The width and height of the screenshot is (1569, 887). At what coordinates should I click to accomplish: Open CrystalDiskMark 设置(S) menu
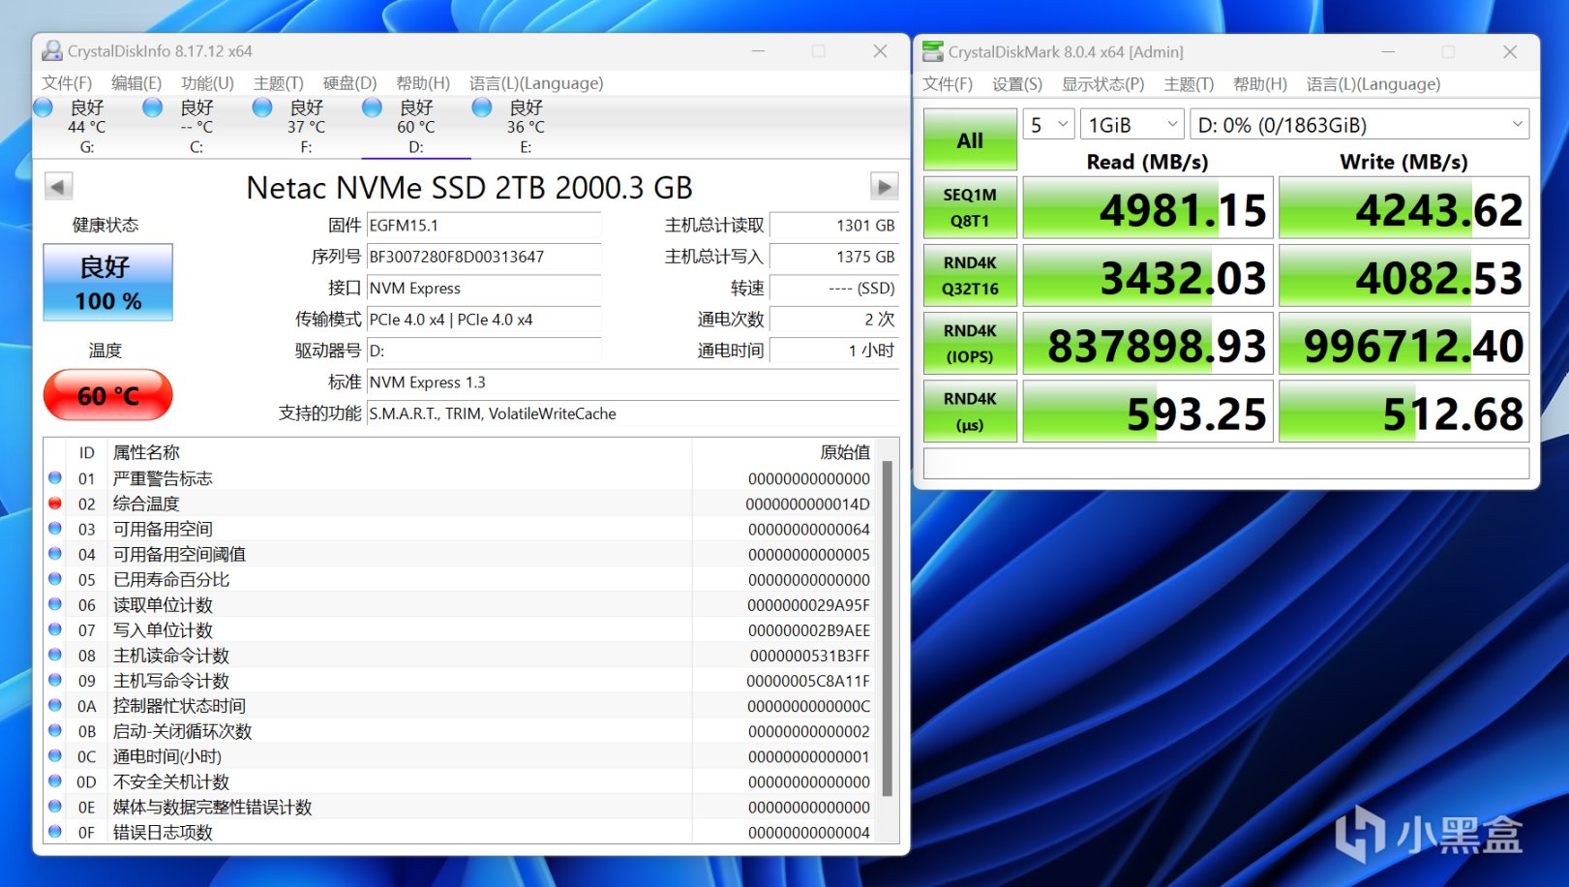[x=1017, y=84]
